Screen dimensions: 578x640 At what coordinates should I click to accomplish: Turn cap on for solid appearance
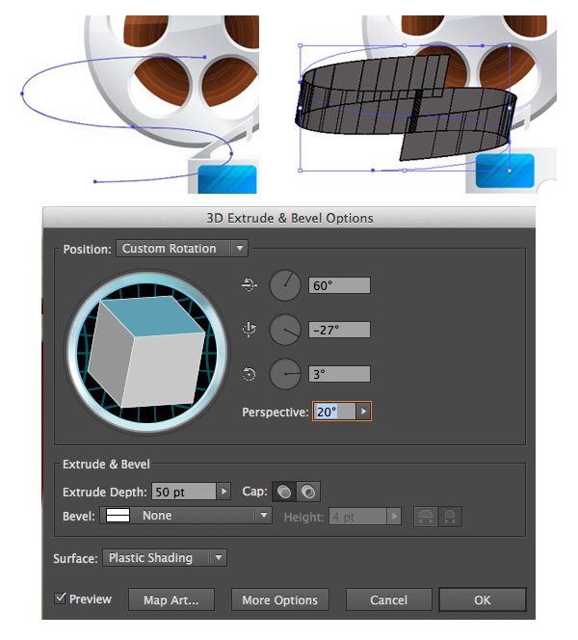(284, 492)
